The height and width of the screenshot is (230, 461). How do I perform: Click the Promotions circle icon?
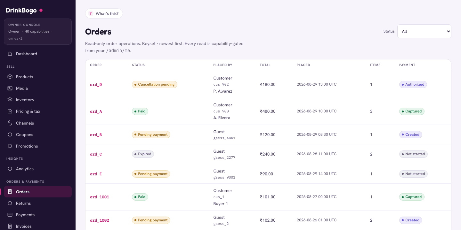coord(10,146)
